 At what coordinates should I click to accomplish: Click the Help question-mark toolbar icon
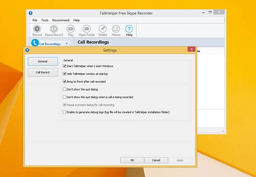click(129, 29)
